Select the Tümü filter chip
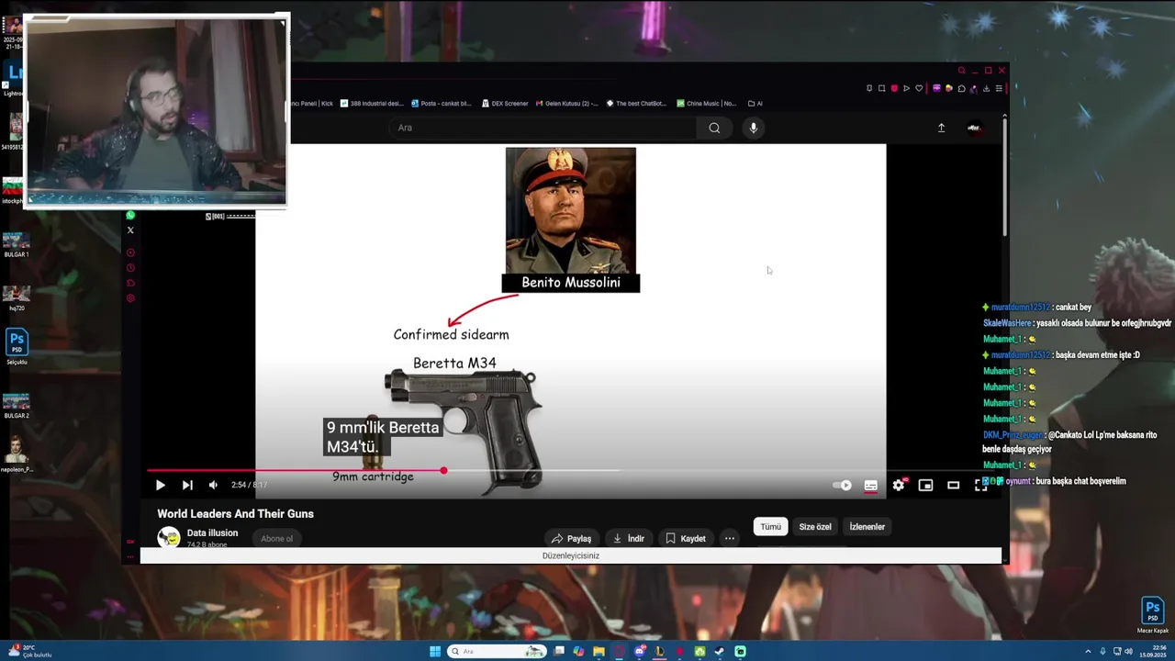The image size is (1175, 661). click(771, 527)
